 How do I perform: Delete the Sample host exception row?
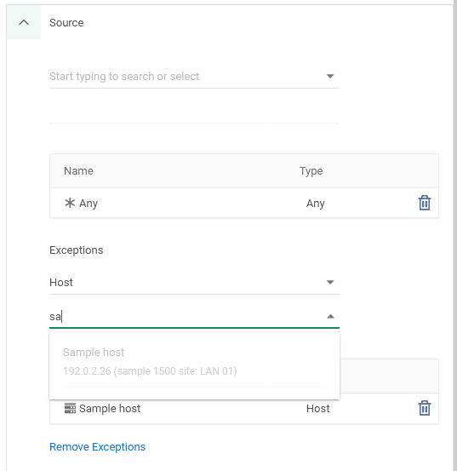click(425, 408)
